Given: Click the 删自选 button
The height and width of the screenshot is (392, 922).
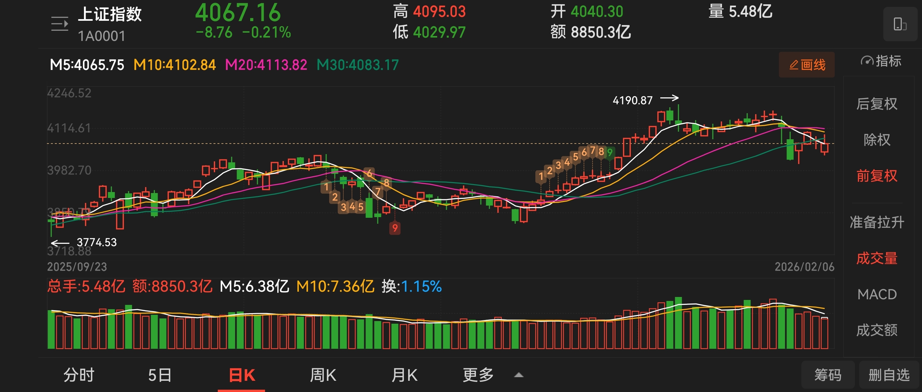Looking at the screenshot, I should coord(889,375).
